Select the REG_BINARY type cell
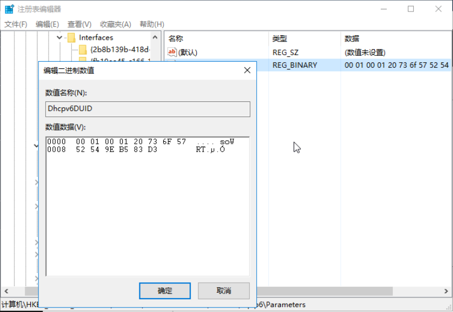 click(x=295, y=65)
